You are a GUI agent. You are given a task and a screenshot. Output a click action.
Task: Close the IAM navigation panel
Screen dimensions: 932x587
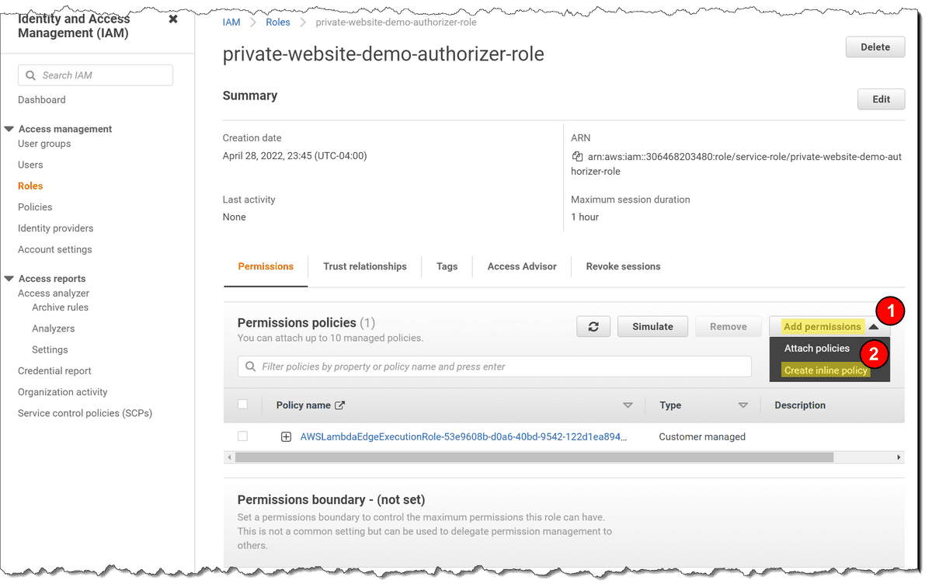pyautogui.click(x=173, y=19)
